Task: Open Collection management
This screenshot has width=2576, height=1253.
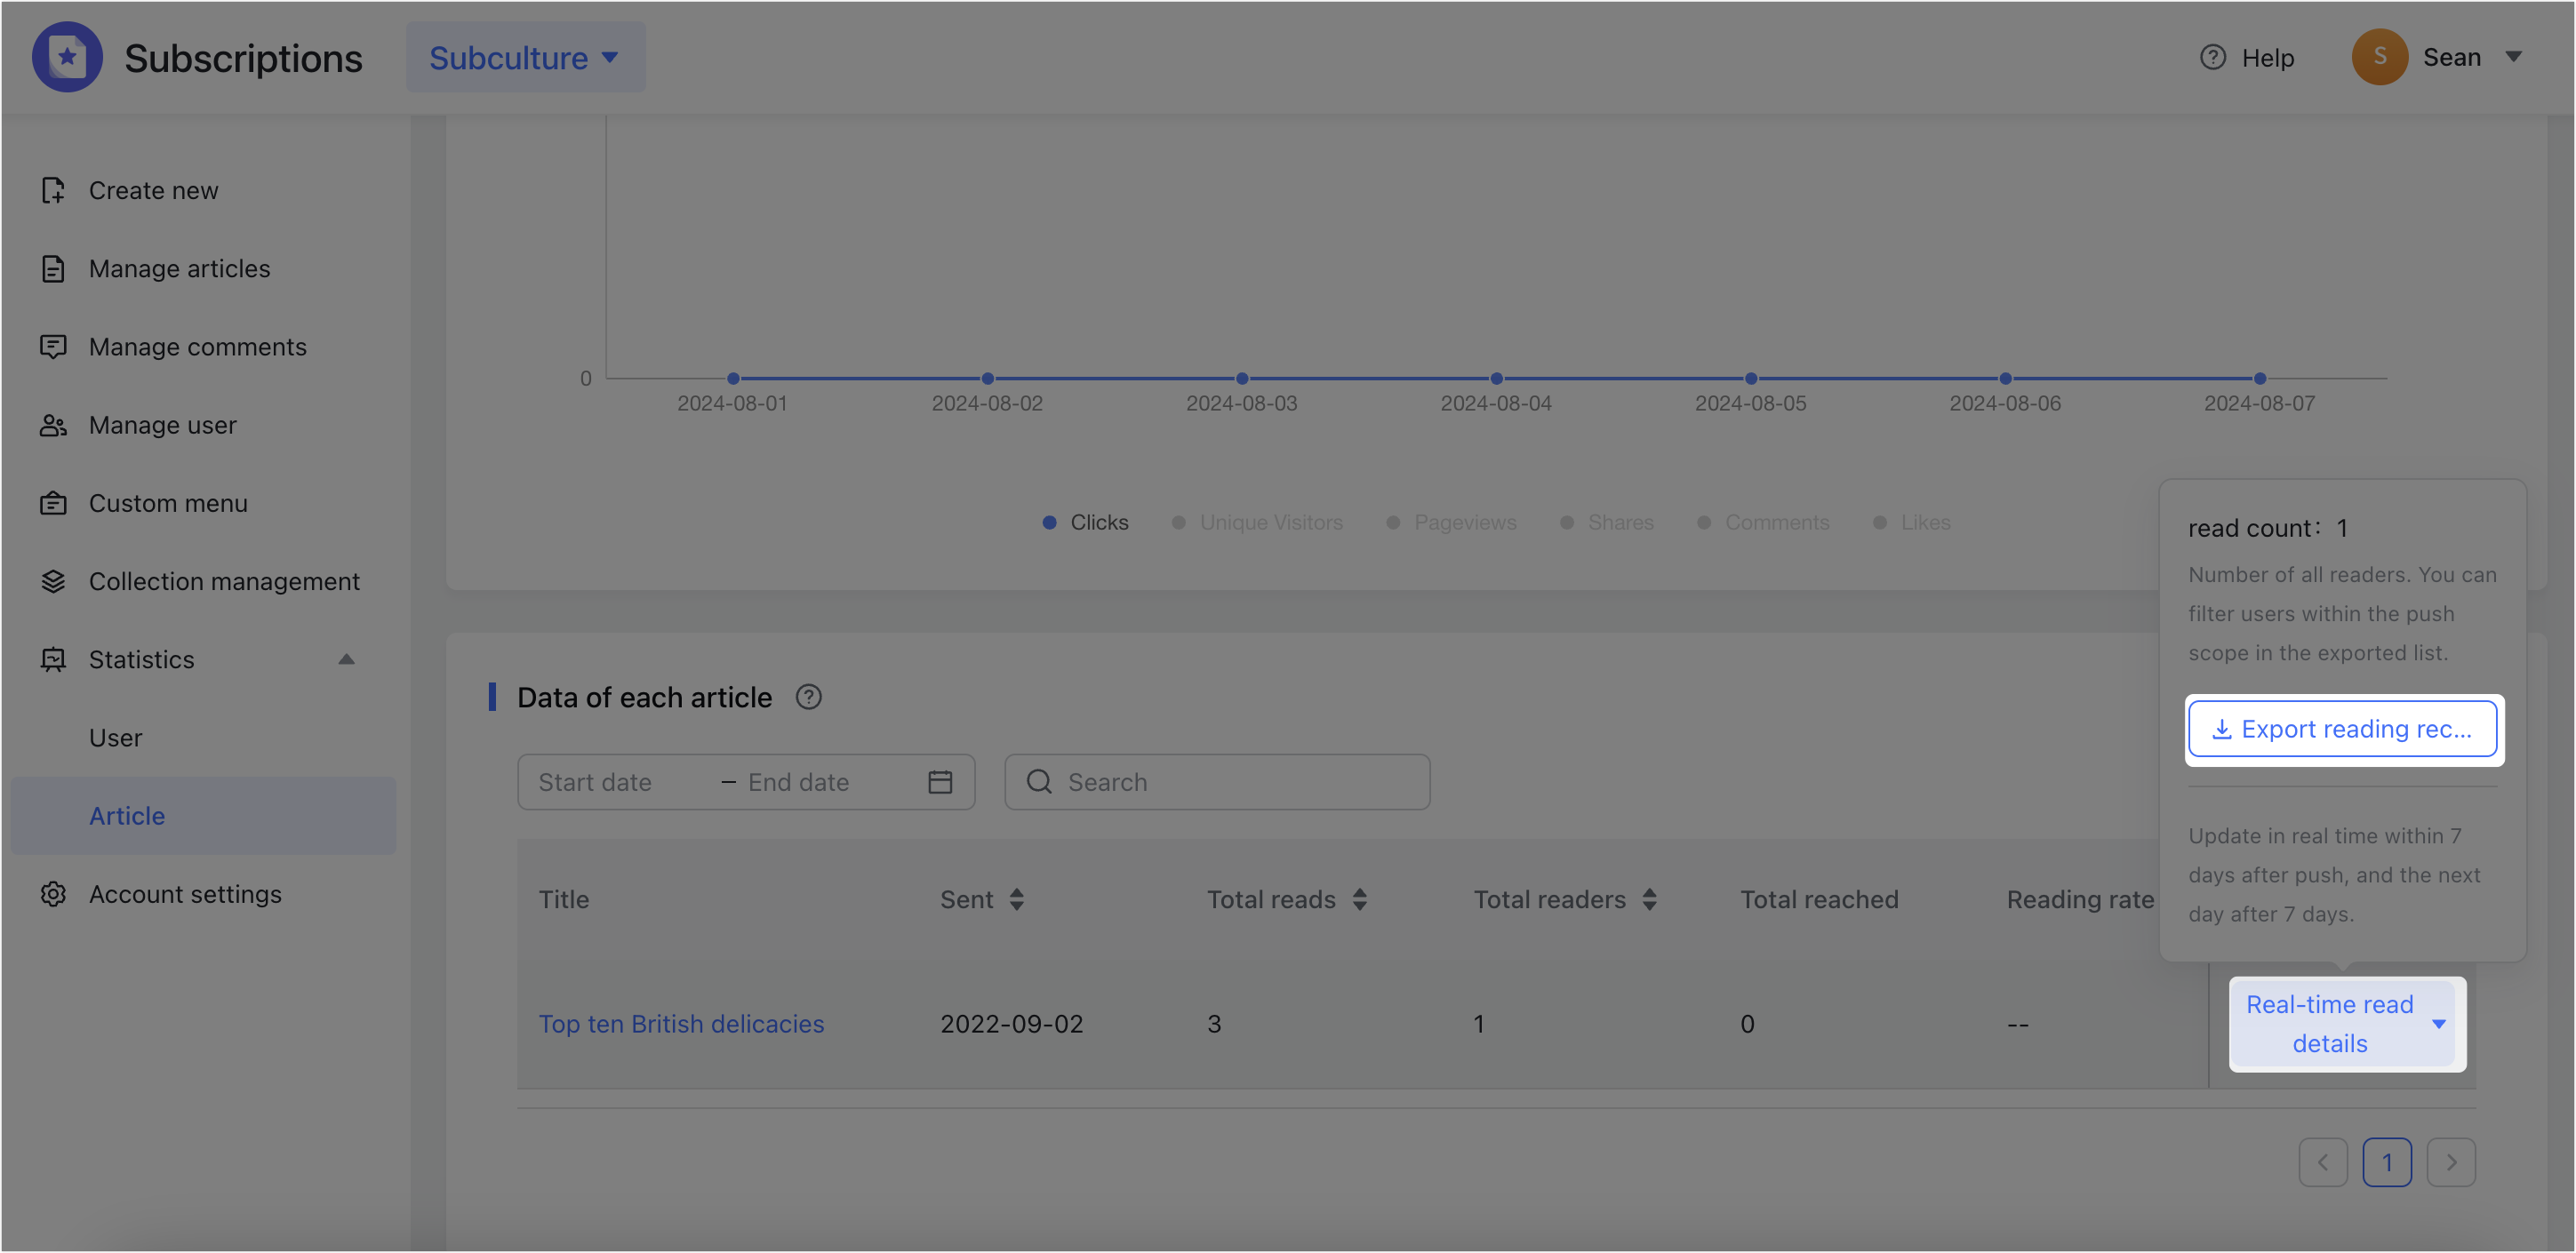Action: [224, 581]
